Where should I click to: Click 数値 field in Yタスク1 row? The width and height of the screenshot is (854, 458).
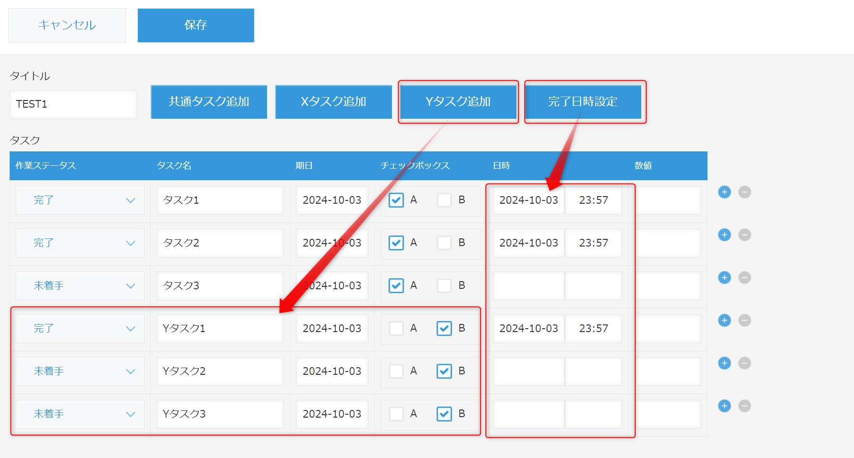pyautogui.click(x=668, y=329)
